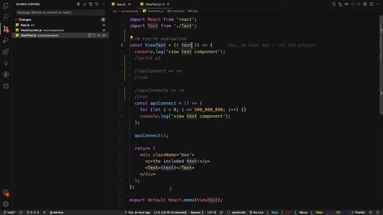Select the ViewText.js editor tab
383x215 pixels.
pyautogui.click(x=153, y=4)
